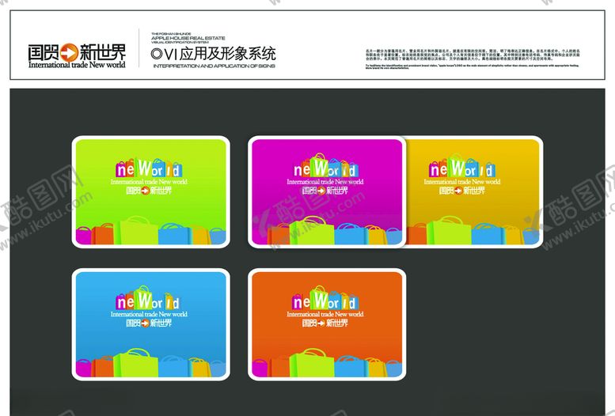The image size is (615, 416).
Task: Select the blue card thumbnail
Action: coord(150,324)
